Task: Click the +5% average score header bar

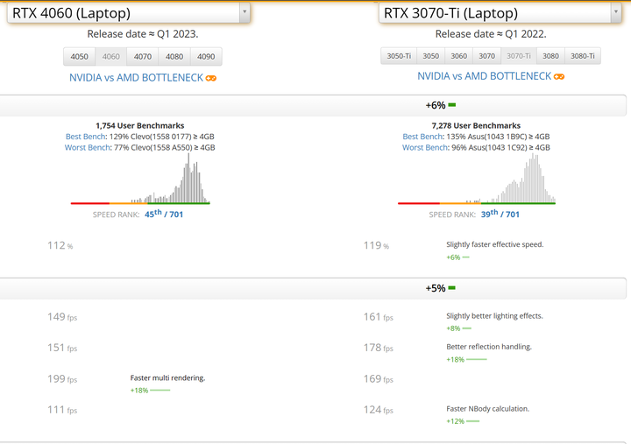Action: tap(313, 288)
